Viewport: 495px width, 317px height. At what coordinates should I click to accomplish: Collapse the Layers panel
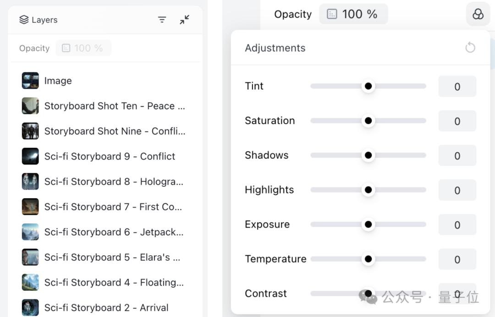[x=184, y=20]
